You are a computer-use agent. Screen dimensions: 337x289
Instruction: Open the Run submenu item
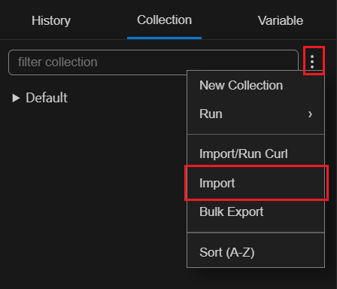coord(256,114)
